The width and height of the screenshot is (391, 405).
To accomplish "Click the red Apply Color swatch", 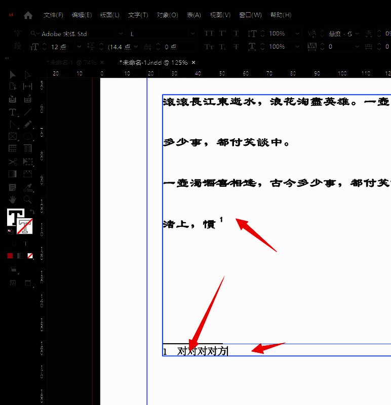I will pyautogui.click(x=10, y=256).
